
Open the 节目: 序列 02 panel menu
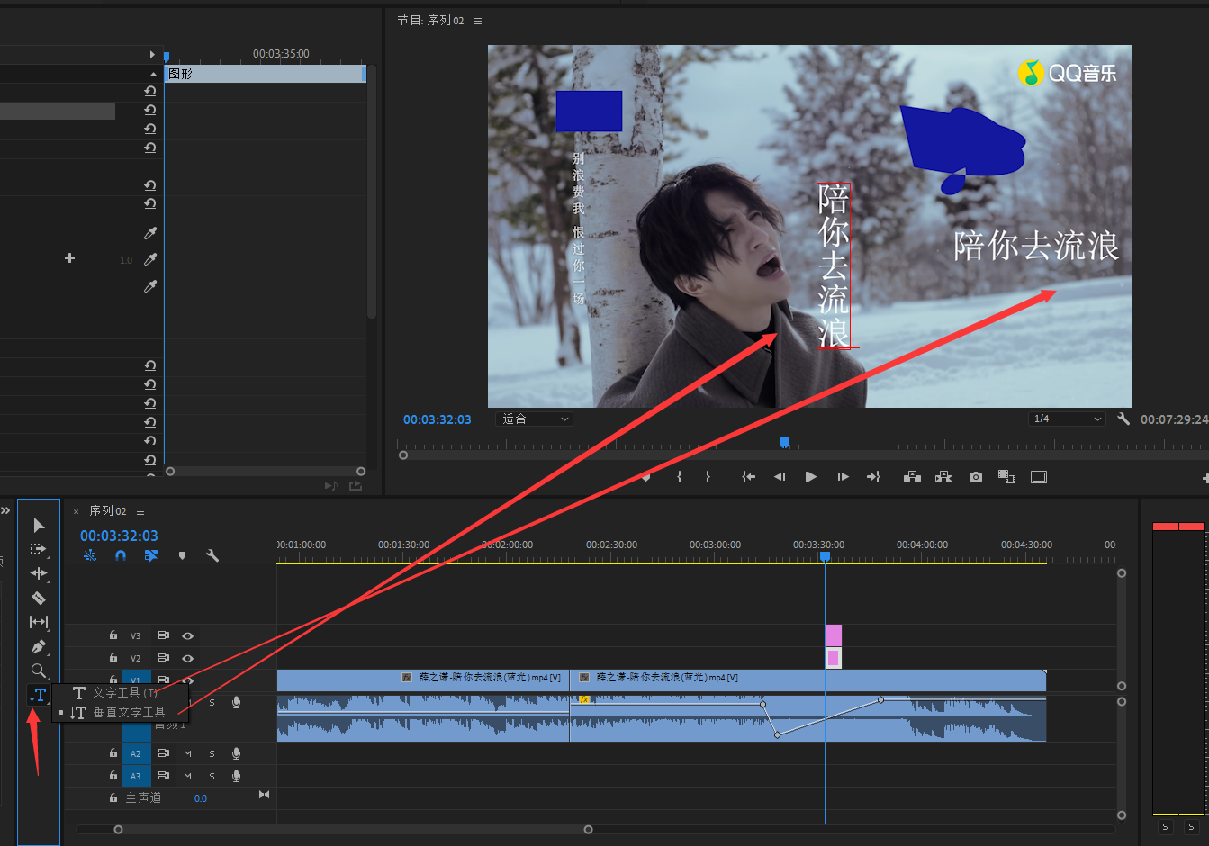(478, 21)
